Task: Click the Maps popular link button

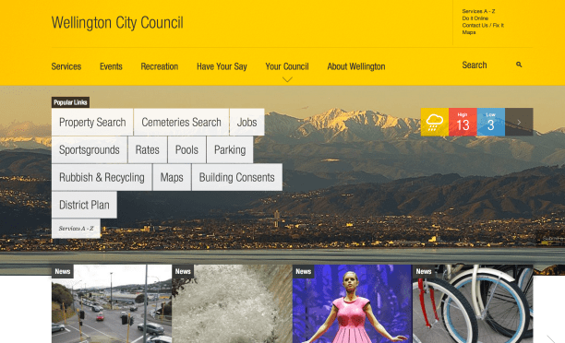Action: 172,177
